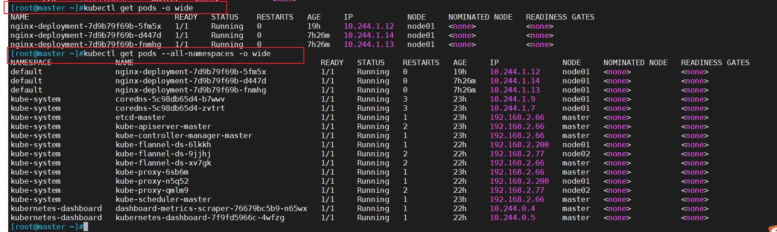The height and width of the screenshot is (232, 777).
Task: Click READY 1/1 in kube-proxy-6sb6m row
Action: pyautogui.click(x=328, y=172)
